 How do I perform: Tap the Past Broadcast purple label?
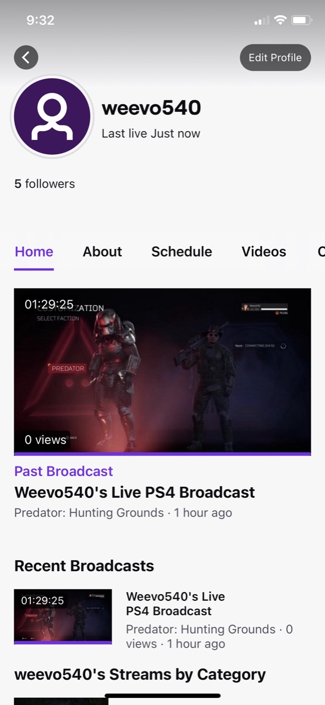point(63,471)
